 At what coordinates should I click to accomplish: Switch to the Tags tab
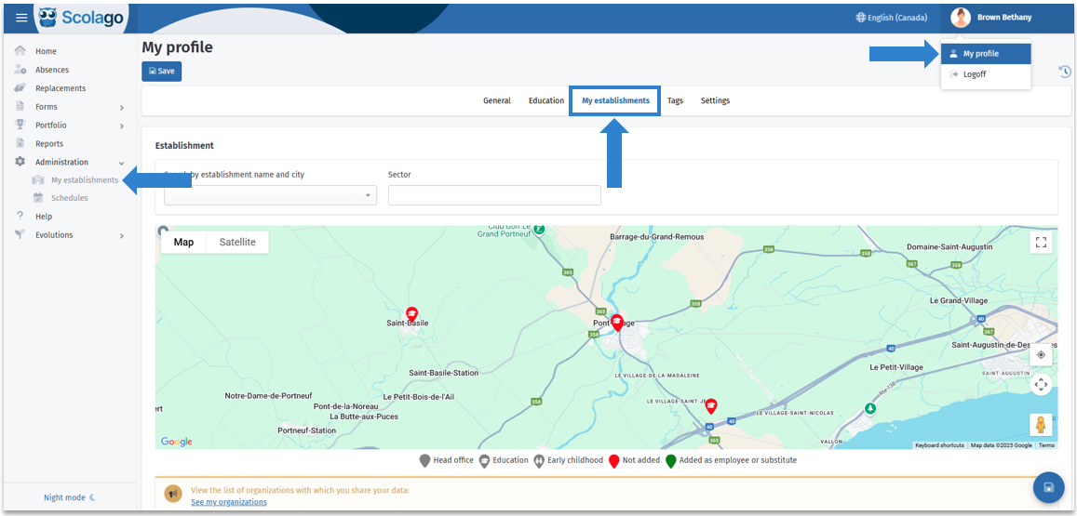[x=675, y=100]
